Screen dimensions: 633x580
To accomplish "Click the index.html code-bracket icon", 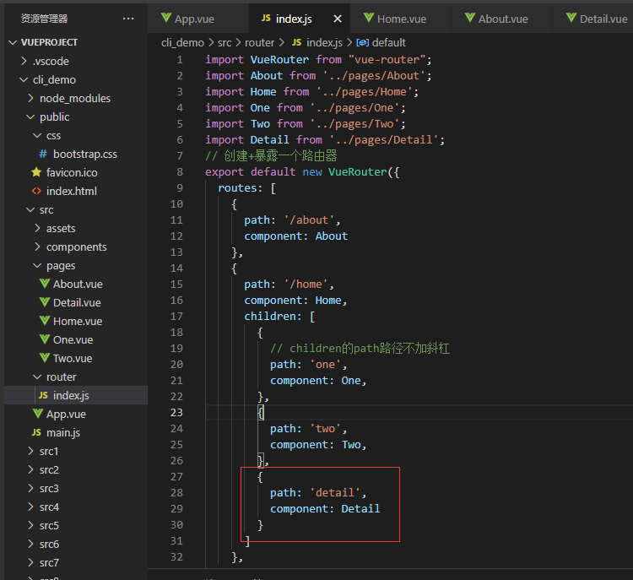I will click(x=36, y=191).
